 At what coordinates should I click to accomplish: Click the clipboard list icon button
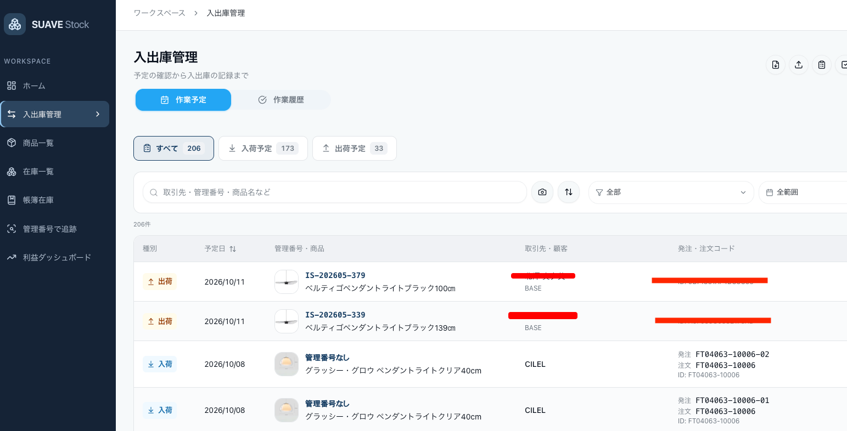click(x=822, y=65)
